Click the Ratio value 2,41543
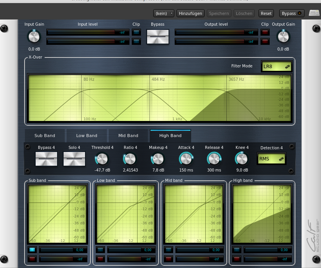Screen dimensions: 321x268 pyautogui.click(x=130, y=170)
